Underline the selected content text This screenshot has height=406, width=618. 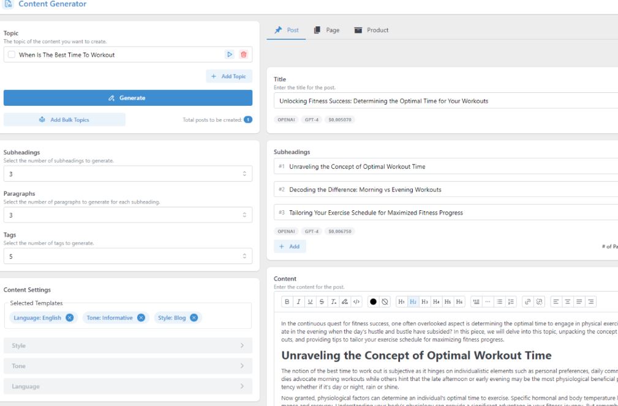tap(310, 301)
